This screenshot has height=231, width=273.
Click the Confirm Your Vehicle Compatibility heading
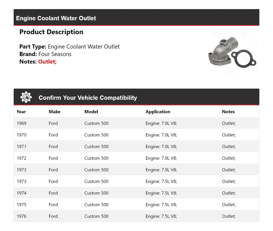[x=88, y=98]
